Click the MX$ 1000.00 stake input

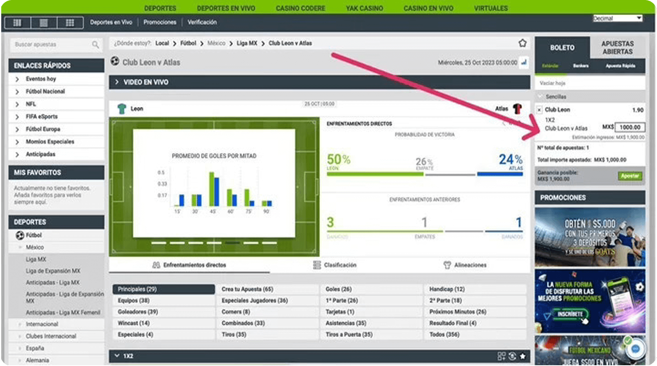click(630, 127)
